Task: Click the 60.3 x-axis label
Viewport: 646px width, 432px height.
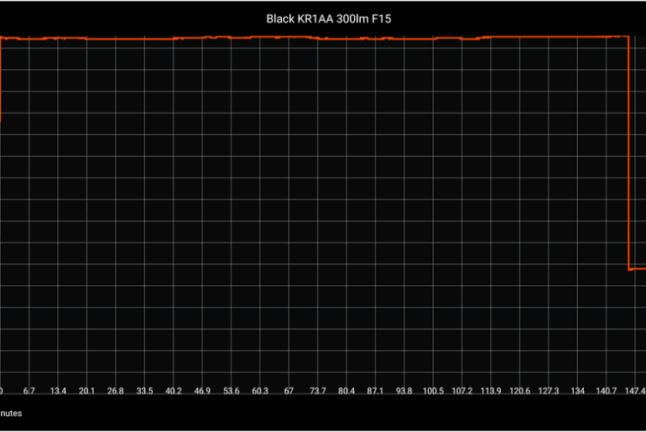Action: 260,391
